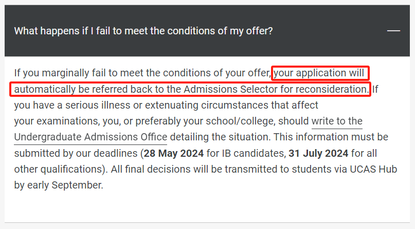
Task: Collapse the accordion using the minus icon
Action: 393,31
